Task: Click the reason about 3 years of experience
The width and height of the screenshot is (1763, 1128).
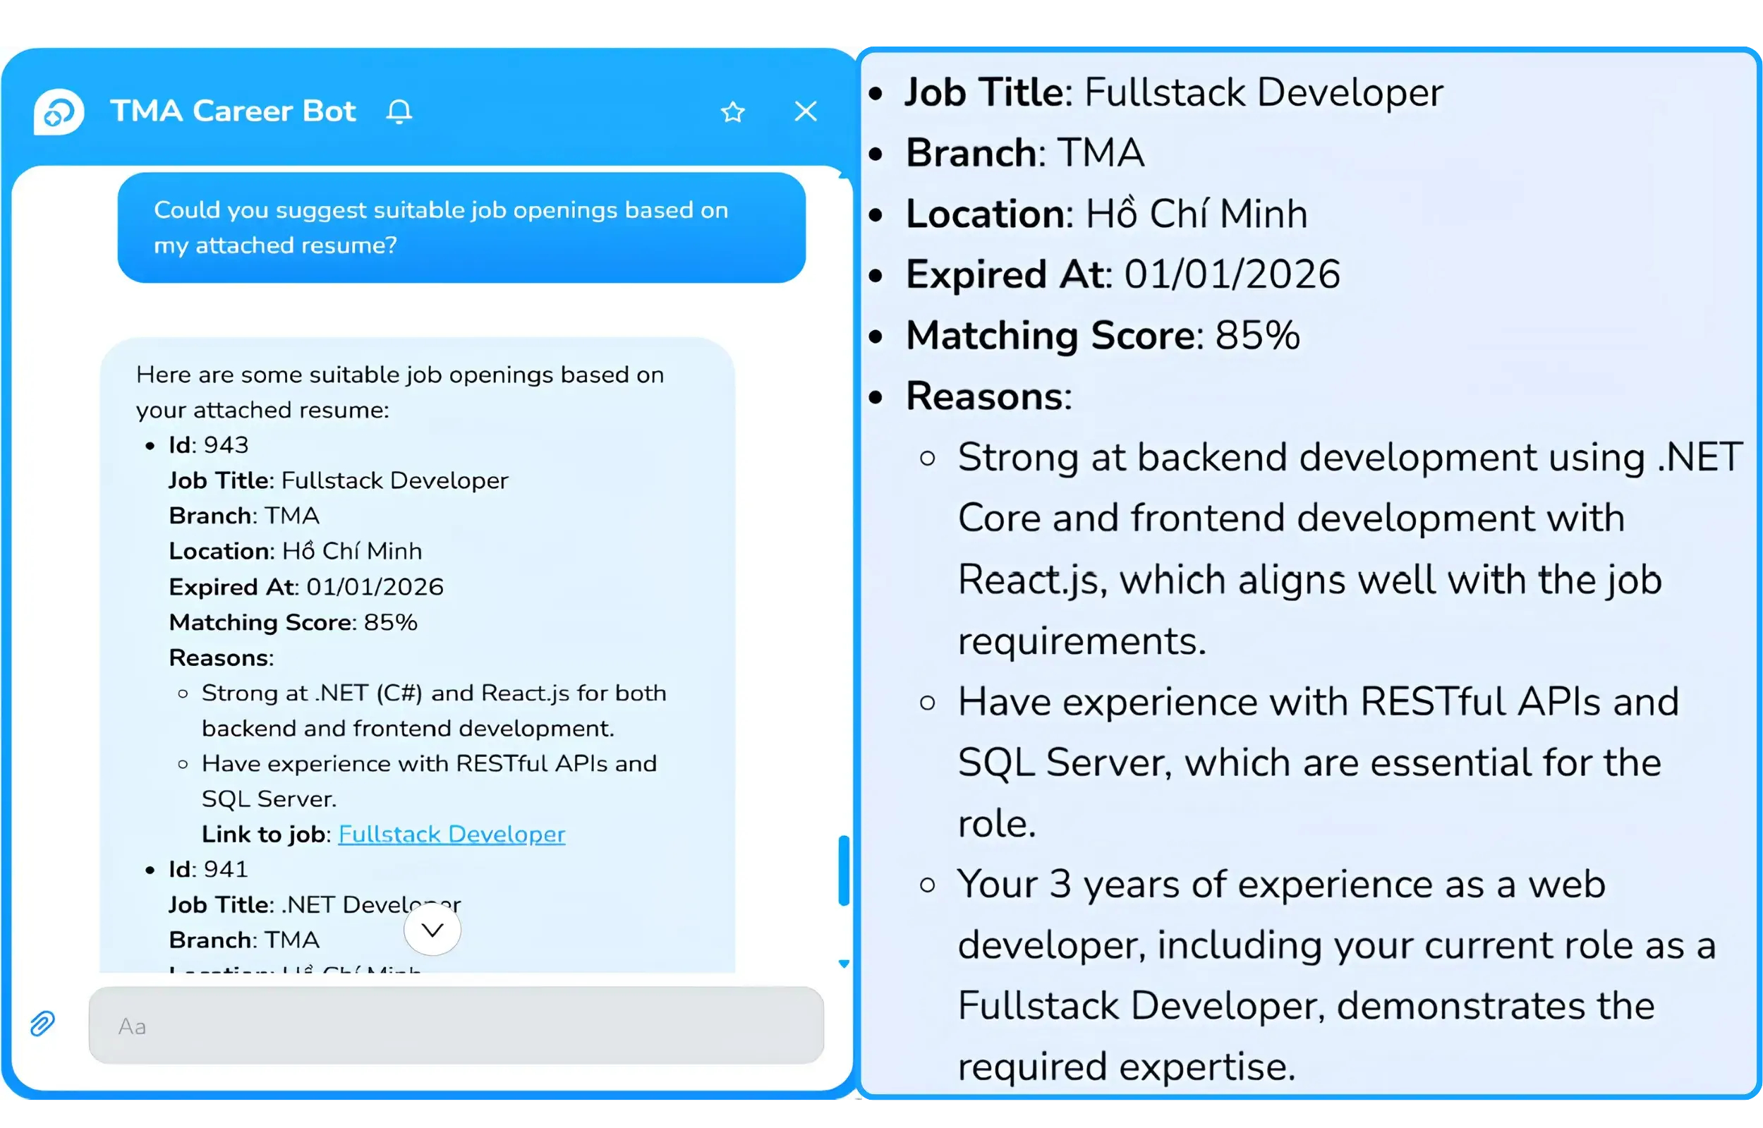Action: 1337,976
